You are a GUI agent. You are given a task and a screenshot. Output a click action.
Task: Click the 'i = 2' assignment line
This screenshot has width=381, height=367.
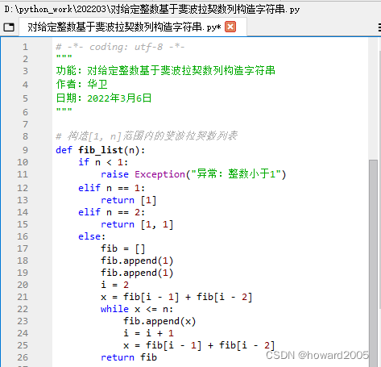tap(114, 285)
